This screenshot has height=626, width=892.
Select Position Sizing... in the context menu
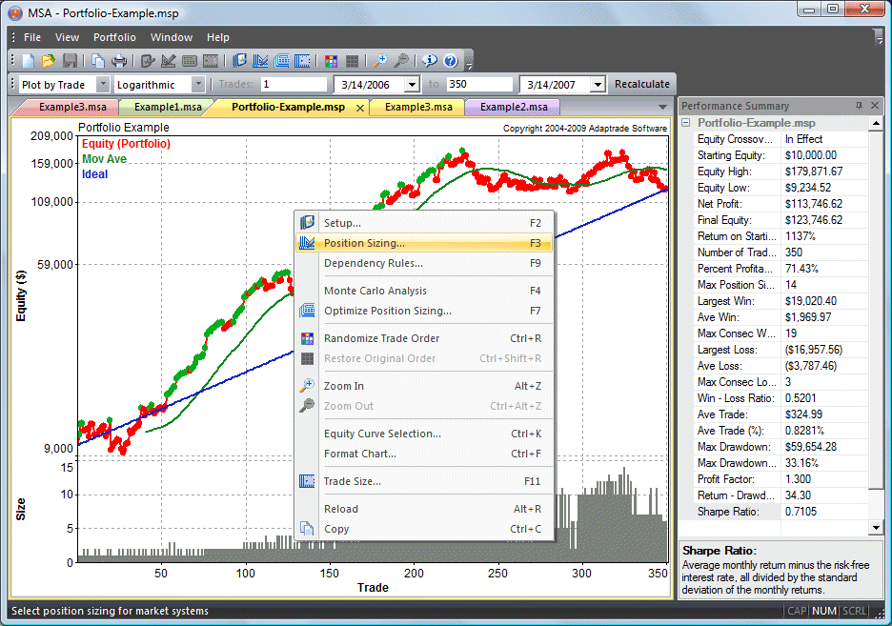pyautogui.click(x=424, y=243)
